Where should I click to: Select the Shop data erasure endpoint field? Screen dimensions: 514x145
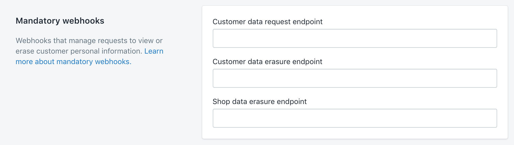355,118
